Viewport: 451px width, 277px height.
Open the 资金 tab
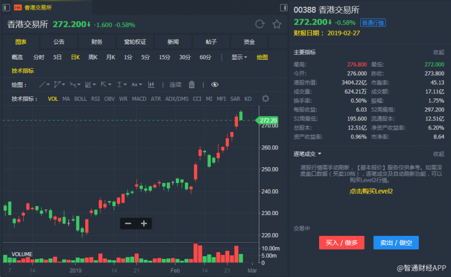click(249, 42)
